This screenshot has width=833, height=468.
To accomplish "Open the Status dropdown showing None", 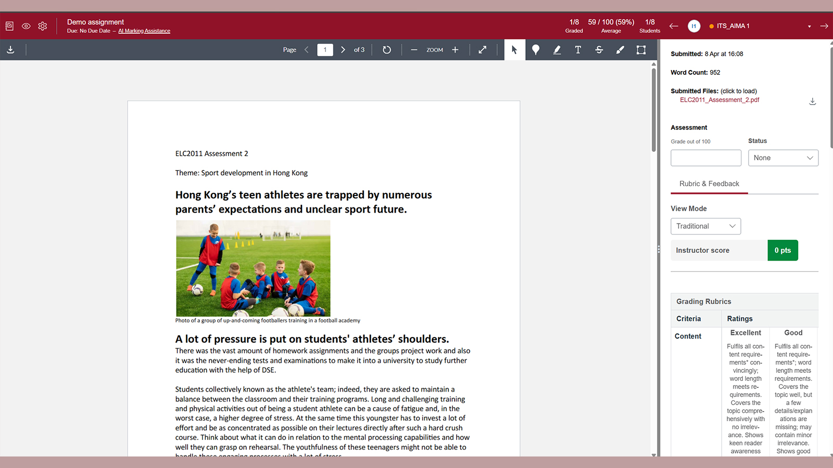I will click(783, 158).
